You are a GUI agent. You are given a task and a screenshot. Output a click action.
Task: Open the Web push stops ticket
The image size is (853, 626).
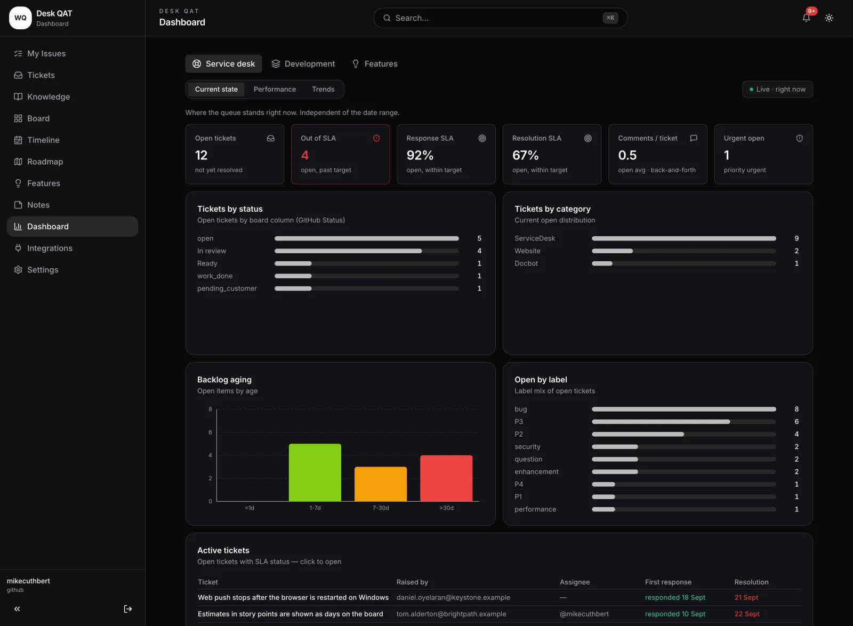[x=293, y=597]
